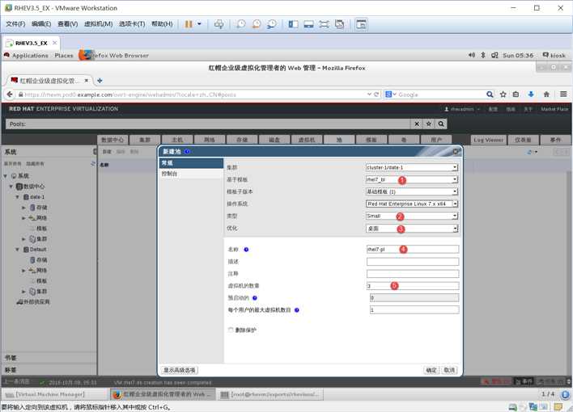Collapse the date-1 tree node
Viewport: 573px width, 412px height.
tap(17, 197)
